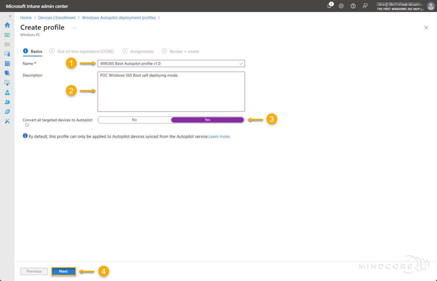Open Troubleshooting + support tools icon

pos(7,121)
